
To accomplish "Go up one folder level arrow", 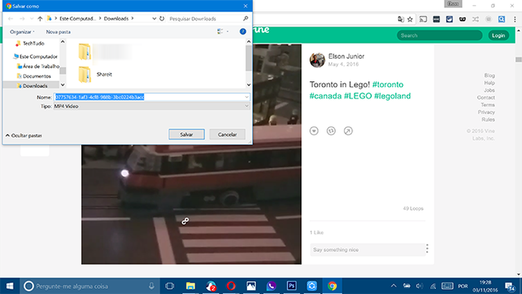I will coord(40,19).
